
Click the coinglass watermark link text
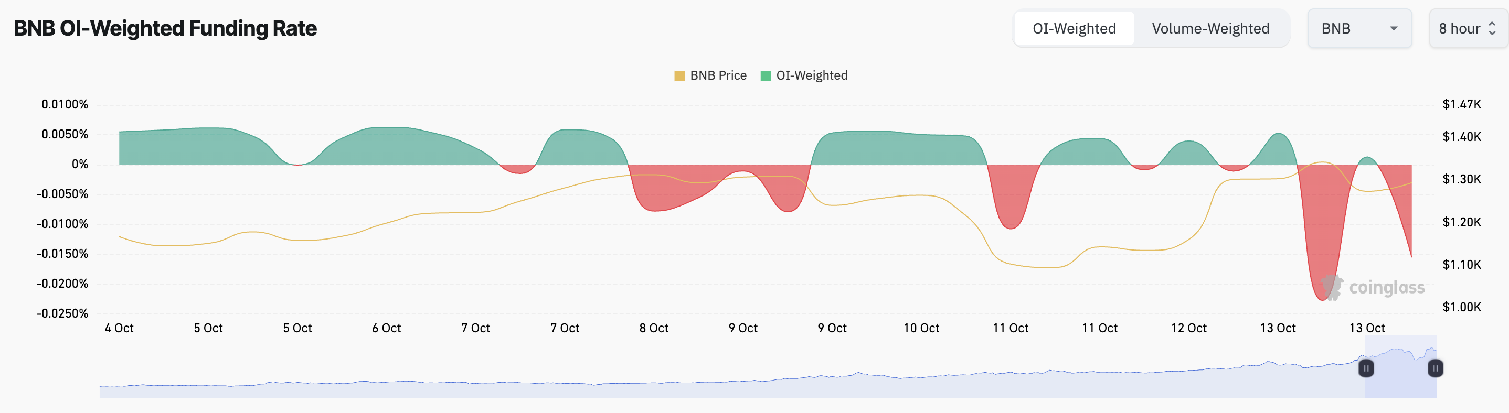(x=1388, y=287)
